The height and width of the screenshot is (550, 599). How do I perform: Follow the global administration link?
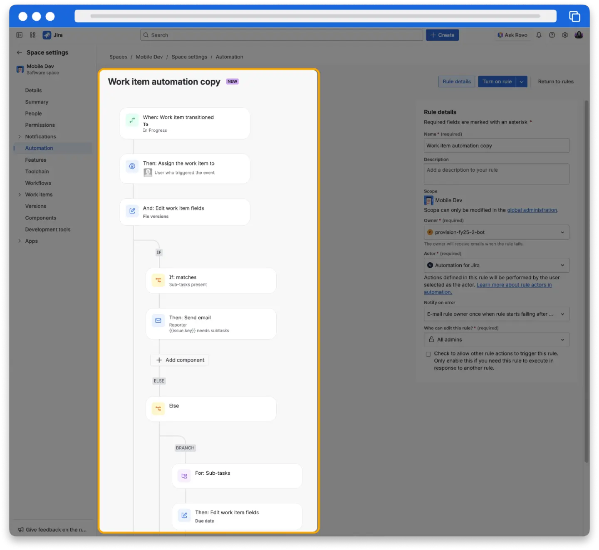tap(532, 210)
